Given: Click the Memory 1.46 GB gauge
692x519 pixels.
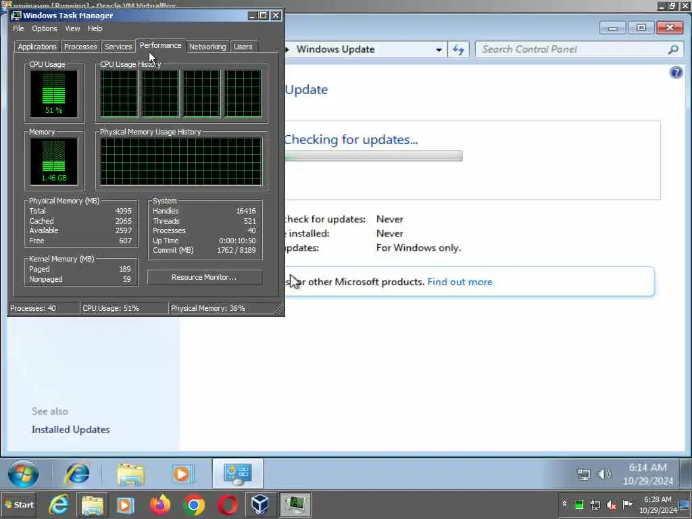Looking at the screenshot, I should [54, 162].
